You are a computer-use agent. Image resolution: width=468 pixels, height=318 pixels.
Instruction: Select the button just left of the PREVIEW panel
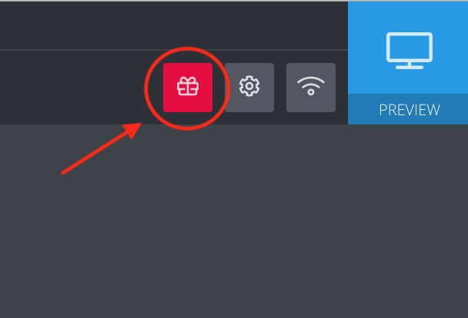(311, 88)
